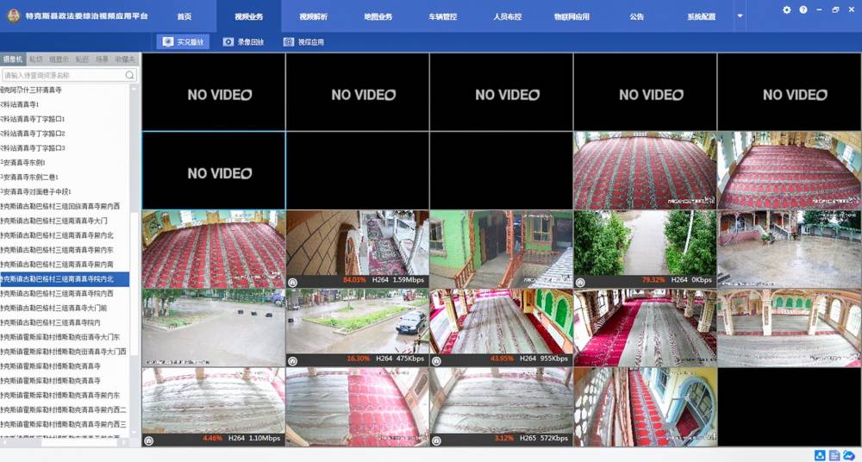Image resolution: width=862 pixels, height=462 pixels.
Task: Click the 视综应用 icon in sub-toolbar
Action: 289,41
